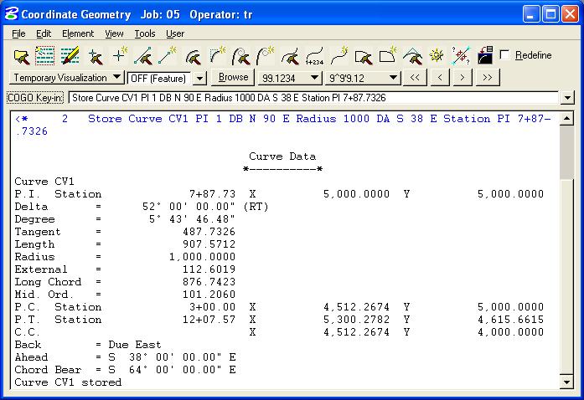Click the folder-with-hammer file utility icon
This screenshot has height=400, width=584.
pos(22,56)
